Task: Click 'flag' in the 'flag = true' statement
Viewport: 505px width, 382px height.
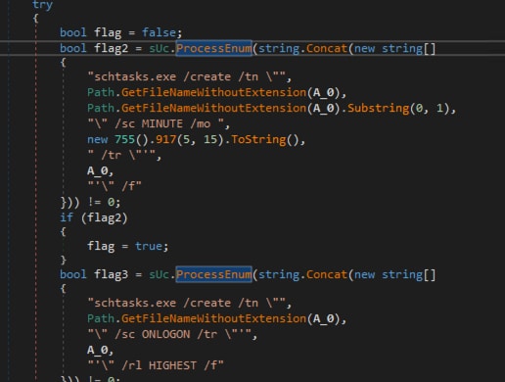Action: [101, 246]
